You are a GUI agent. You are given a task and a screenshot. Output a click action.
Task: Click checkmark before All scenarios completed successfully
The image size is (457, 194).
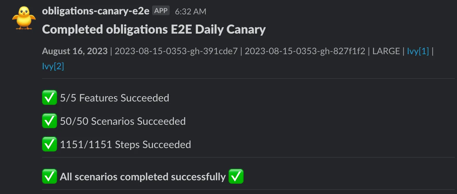[x=50, y=177]
